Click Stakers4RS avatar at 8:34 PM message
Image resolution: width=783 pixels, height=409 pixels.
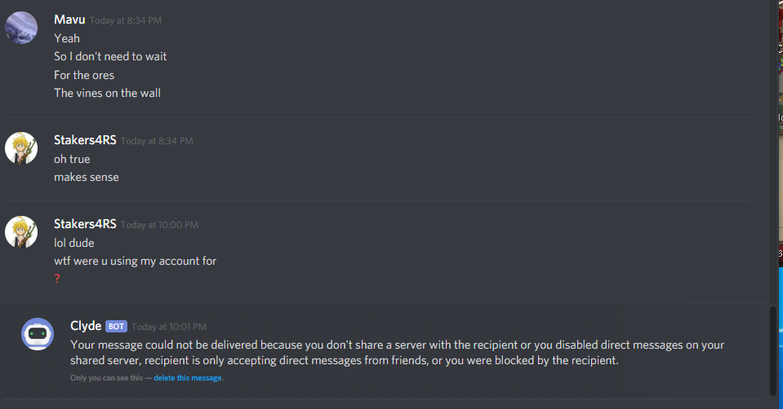point(21,148)
